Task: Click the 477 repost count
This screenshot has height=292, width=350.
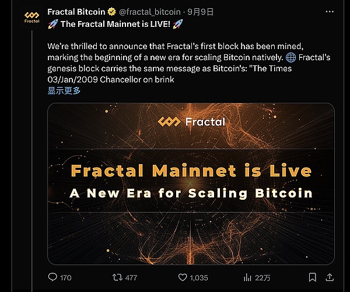Action: point(131,277)
